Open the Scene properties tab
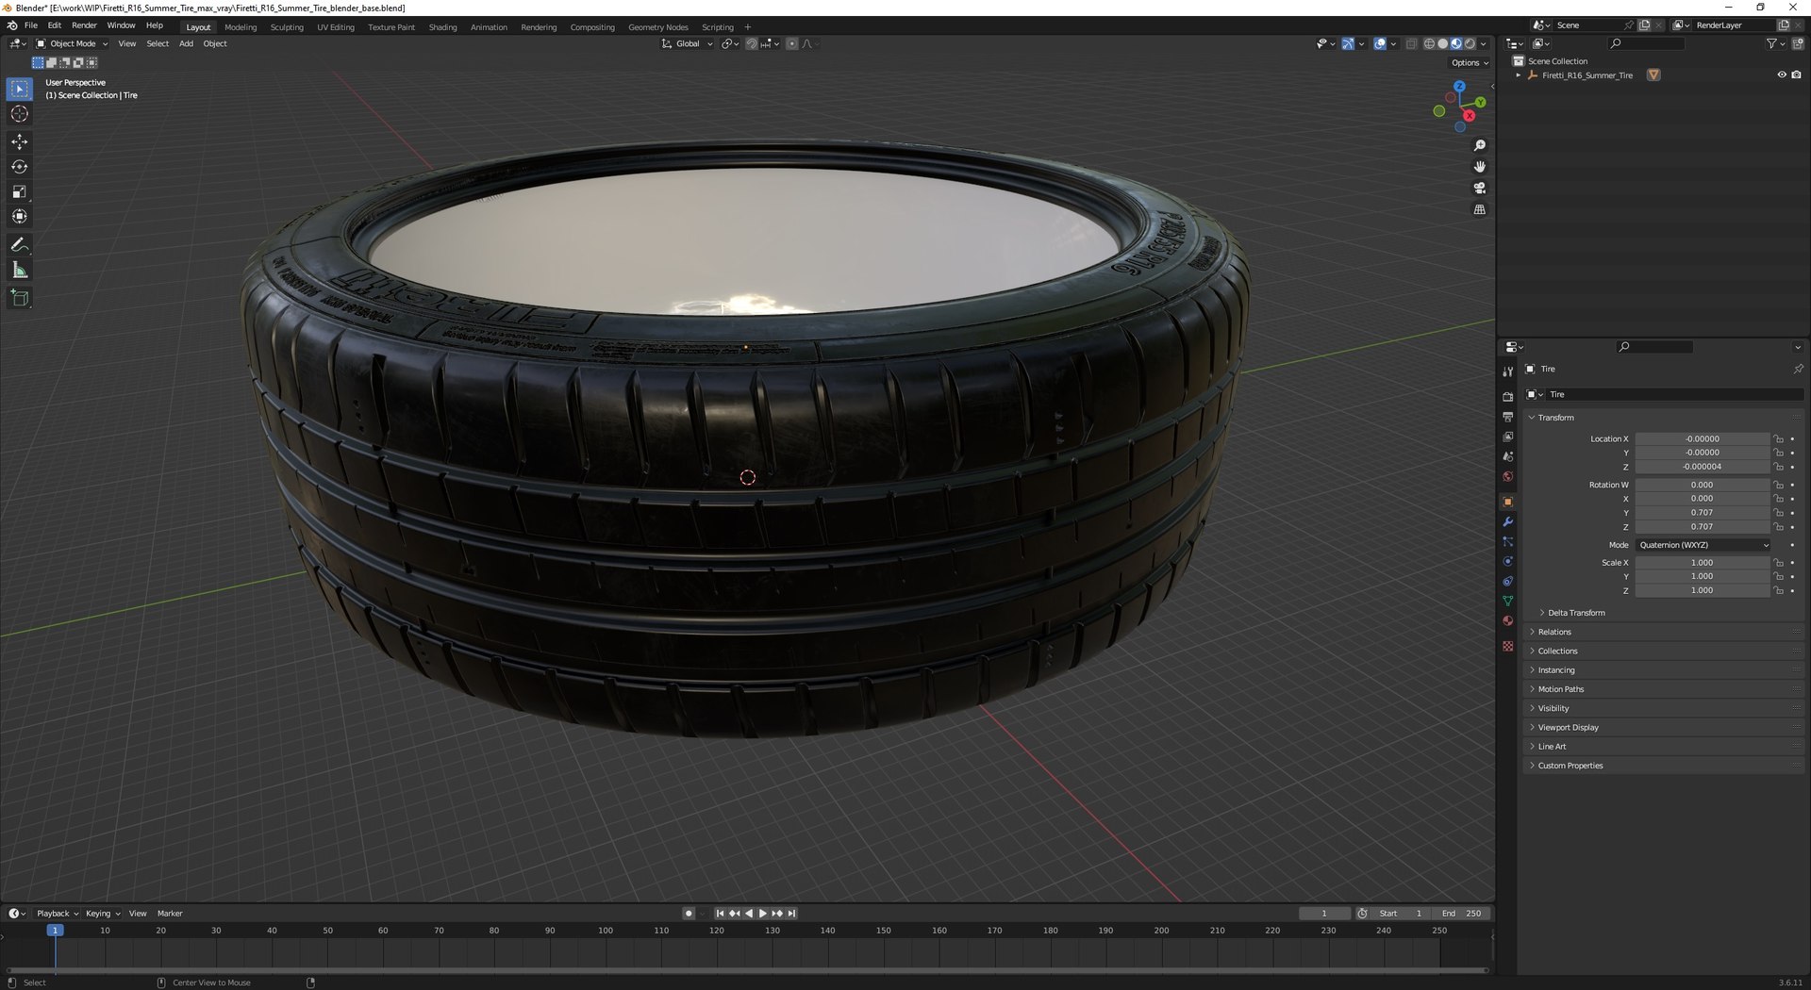The width and height of the screenshot is (1811, 990). pos(1507,456)
